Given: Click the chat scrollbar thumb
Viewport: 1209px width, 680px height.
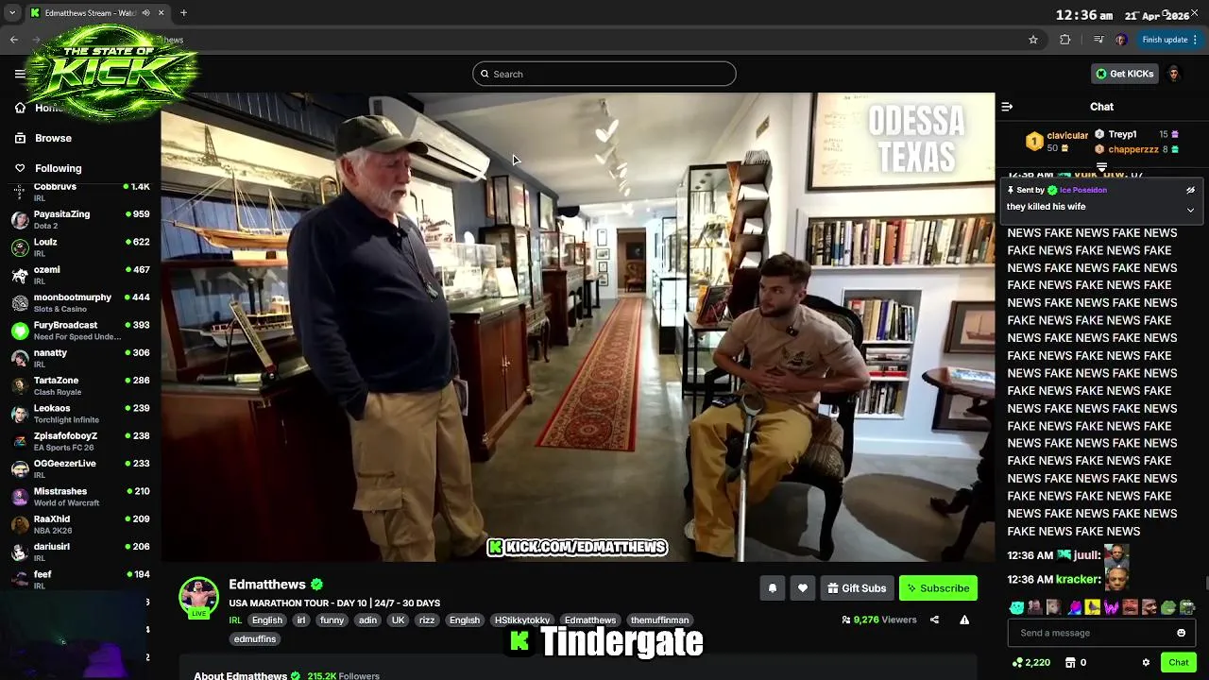Looking at the screenshot, I should (x=1205, y=584).
